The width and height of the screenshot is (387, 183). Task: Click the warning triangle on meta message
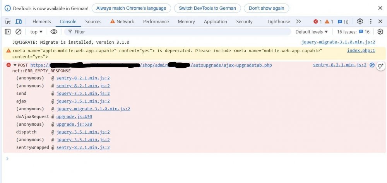(x=9, y=51)
